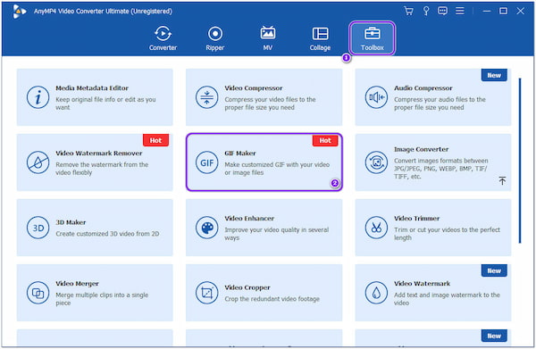Click the Video Compressor icon

207,97
